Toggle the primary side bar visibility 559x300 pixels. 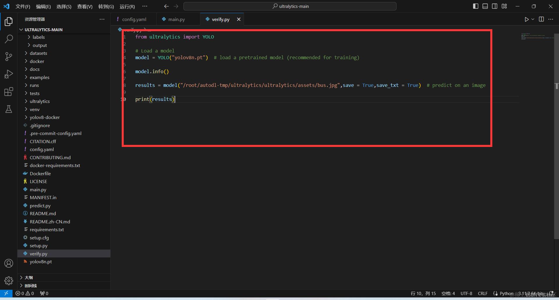pyautogui.click(x=476, y=6)
